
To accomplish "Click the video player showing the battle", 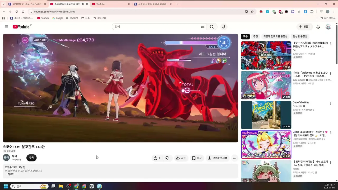I will (x=120, y=88).
